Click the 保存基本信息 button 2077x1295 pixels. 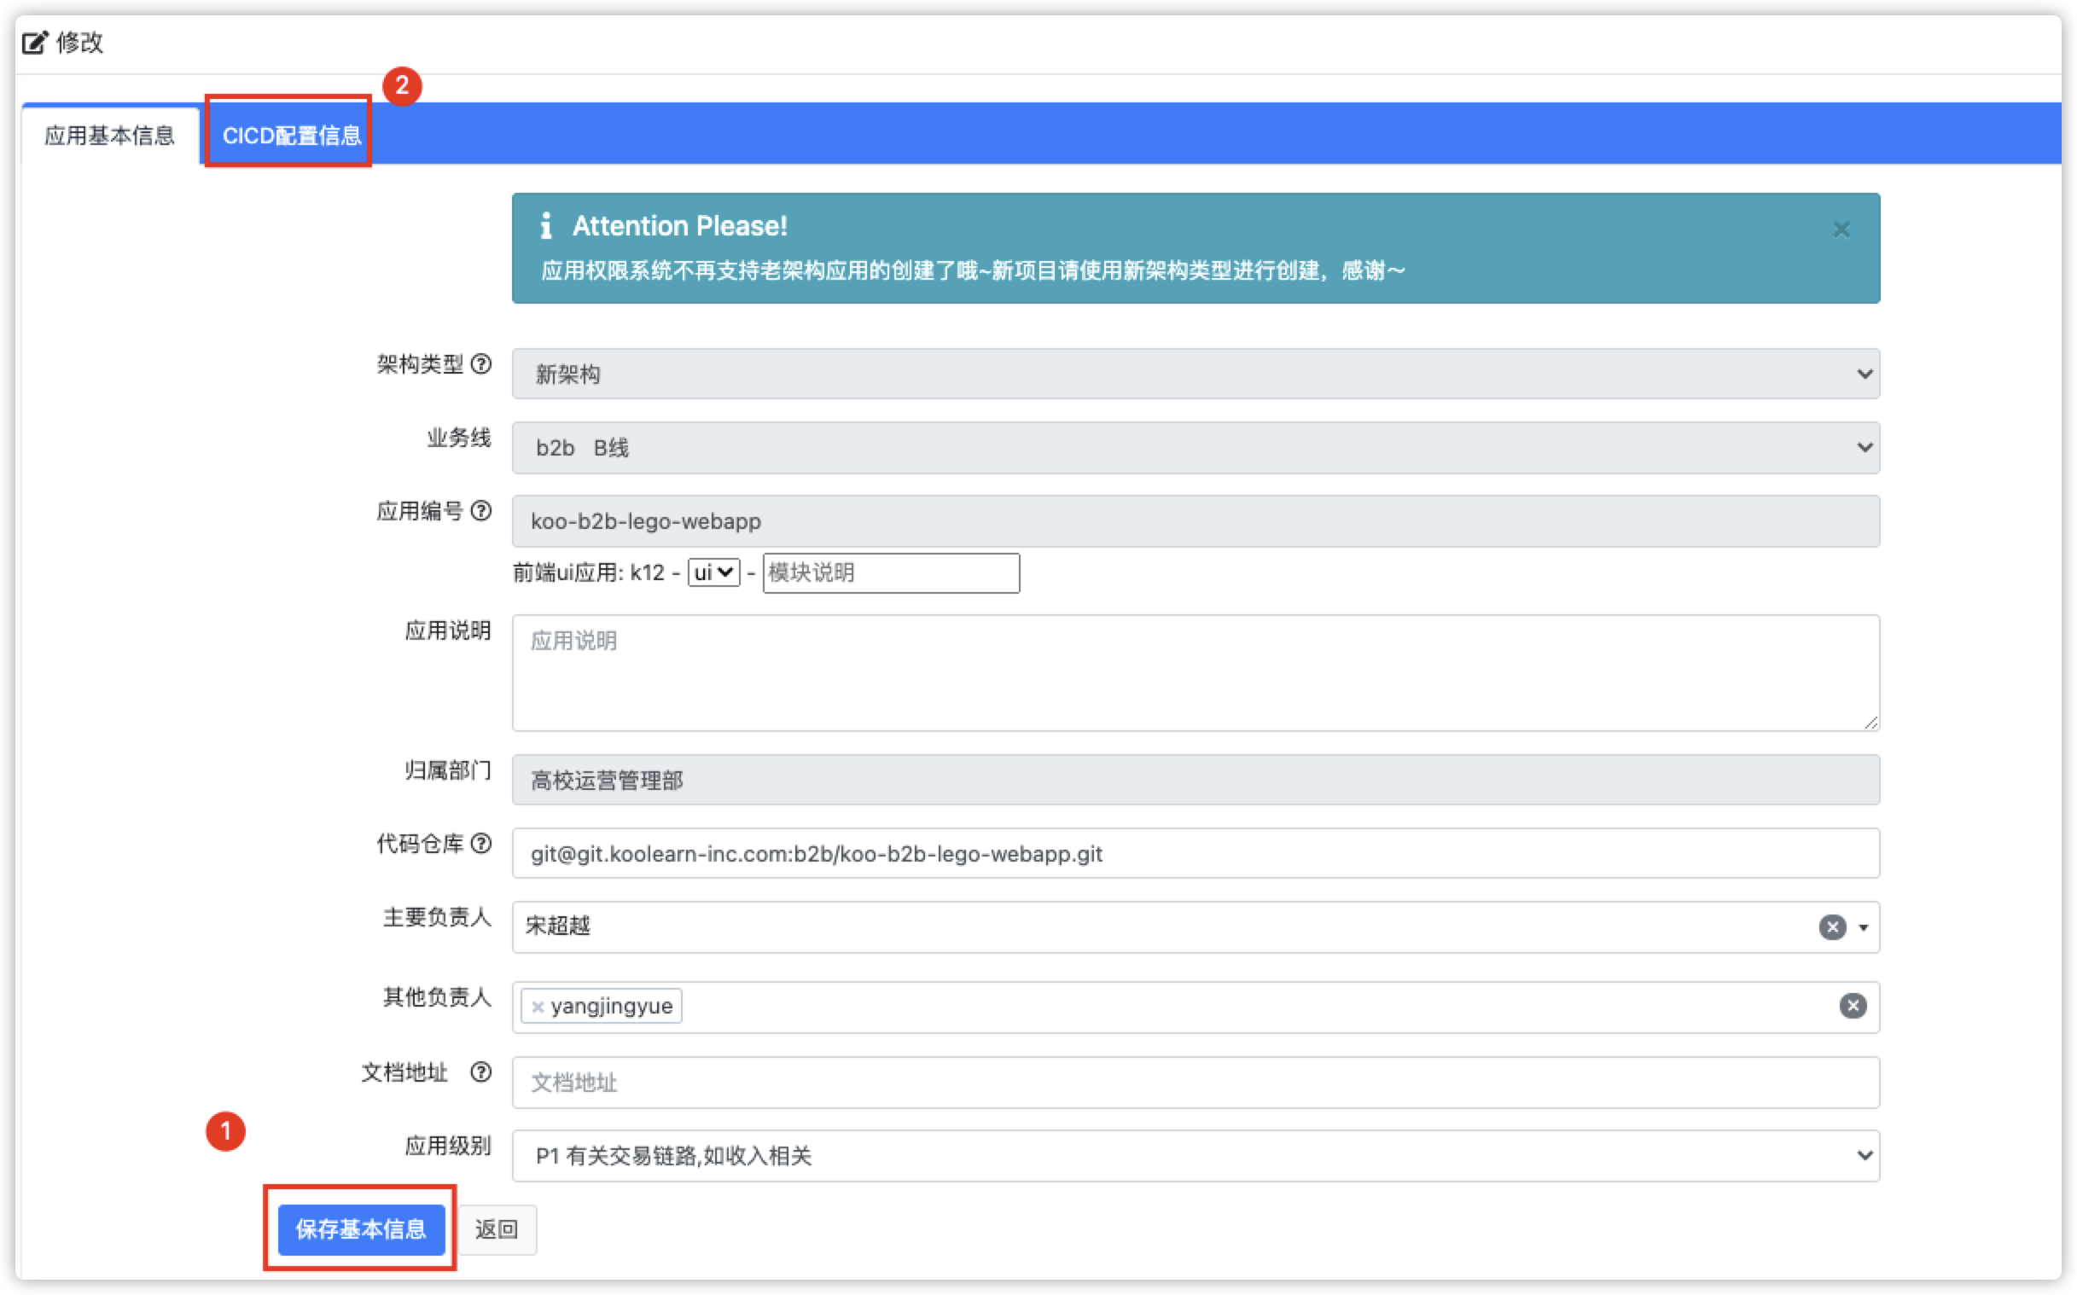[x=361, y=1229]
